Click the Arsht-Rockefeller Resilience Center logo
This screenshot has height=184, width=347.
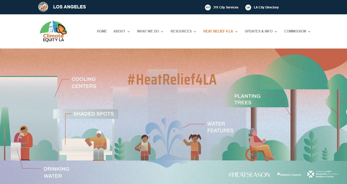click(323, 174)
